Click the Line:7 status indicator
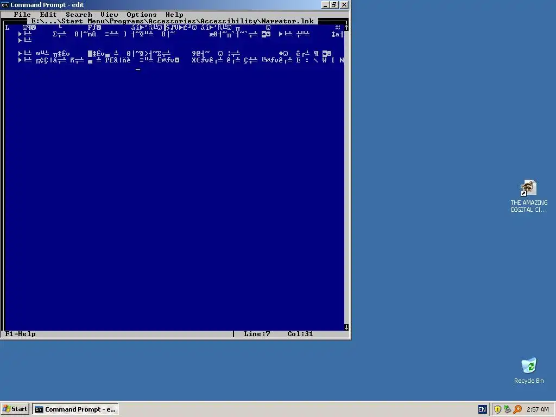 click(x=257, y=334)
